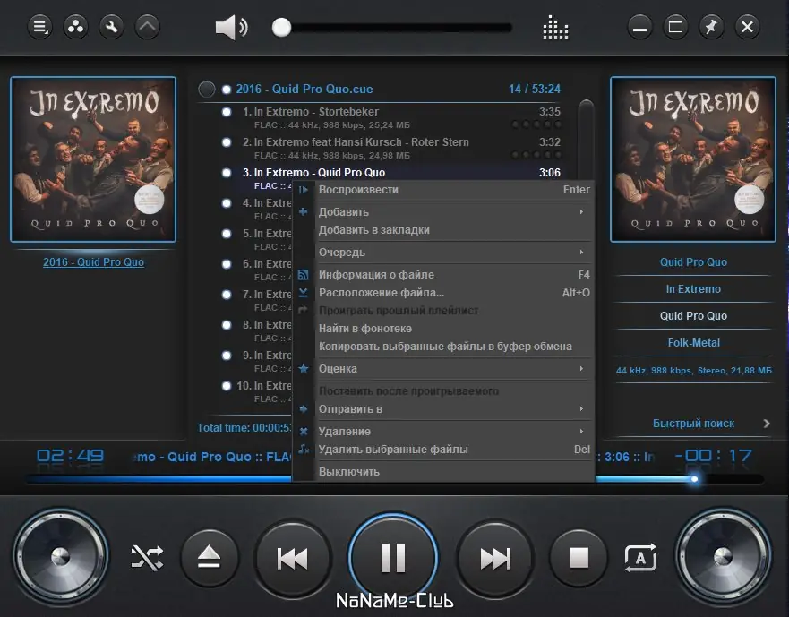Expand the Оценка submenu arrow

[582, 368]
